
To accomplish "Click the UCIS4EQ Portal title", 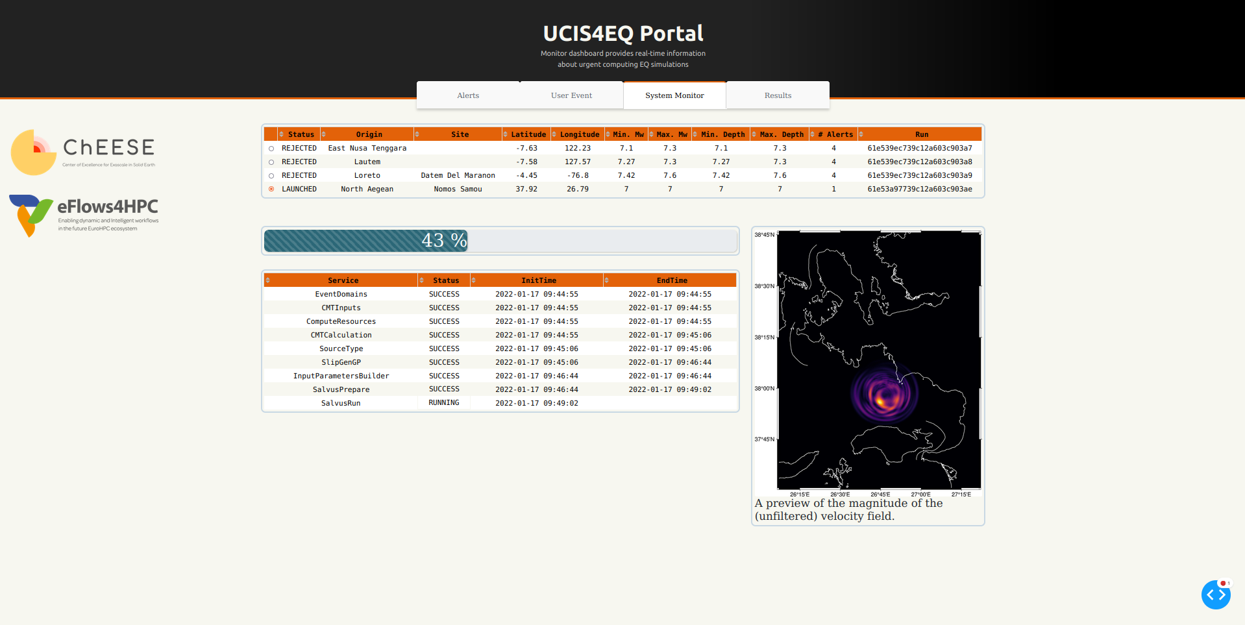I will point(622,33).
